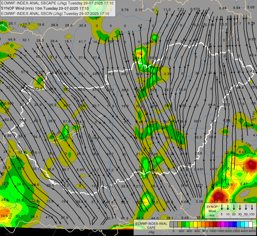The height and width of the screenshot is (236, 257).
Task: Click the map value 47.8
Action: [109, 202]
